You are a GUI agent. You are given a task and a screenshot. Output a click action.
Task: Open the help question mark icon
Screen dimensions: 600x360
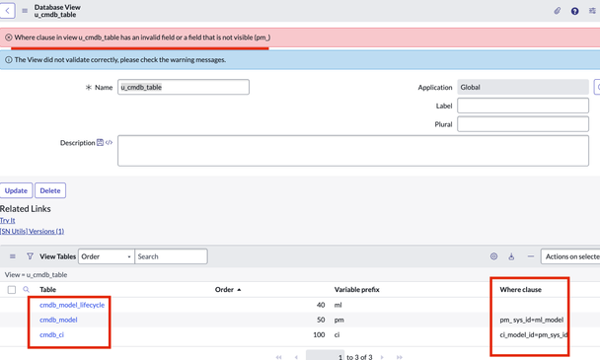pyautogui.click(x=574, y=11)
